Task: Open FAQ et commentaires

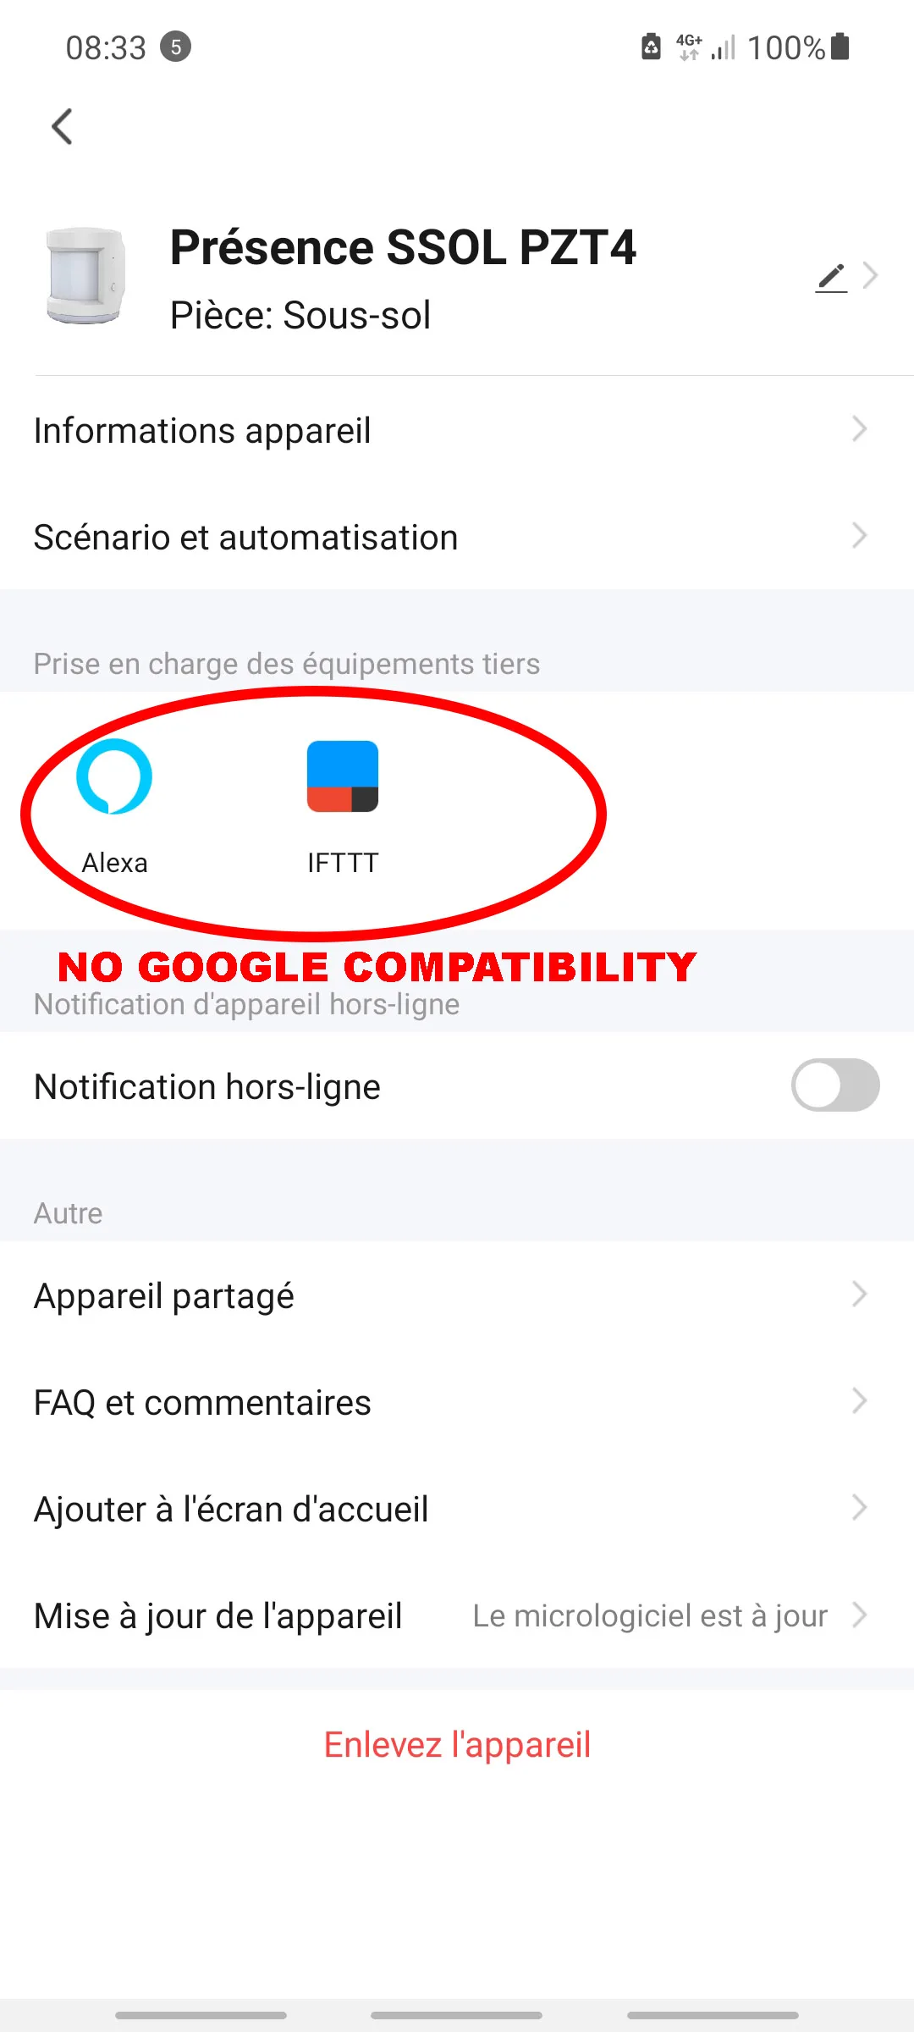Action: click(x=457, y=1402)
